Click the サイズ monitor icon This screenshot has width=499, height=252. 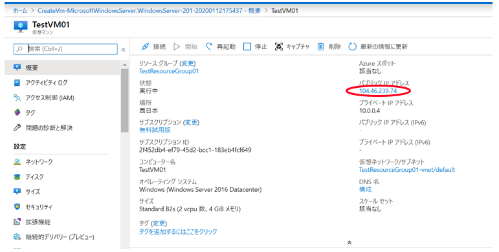pyautogui.click(x=17, y=192)
